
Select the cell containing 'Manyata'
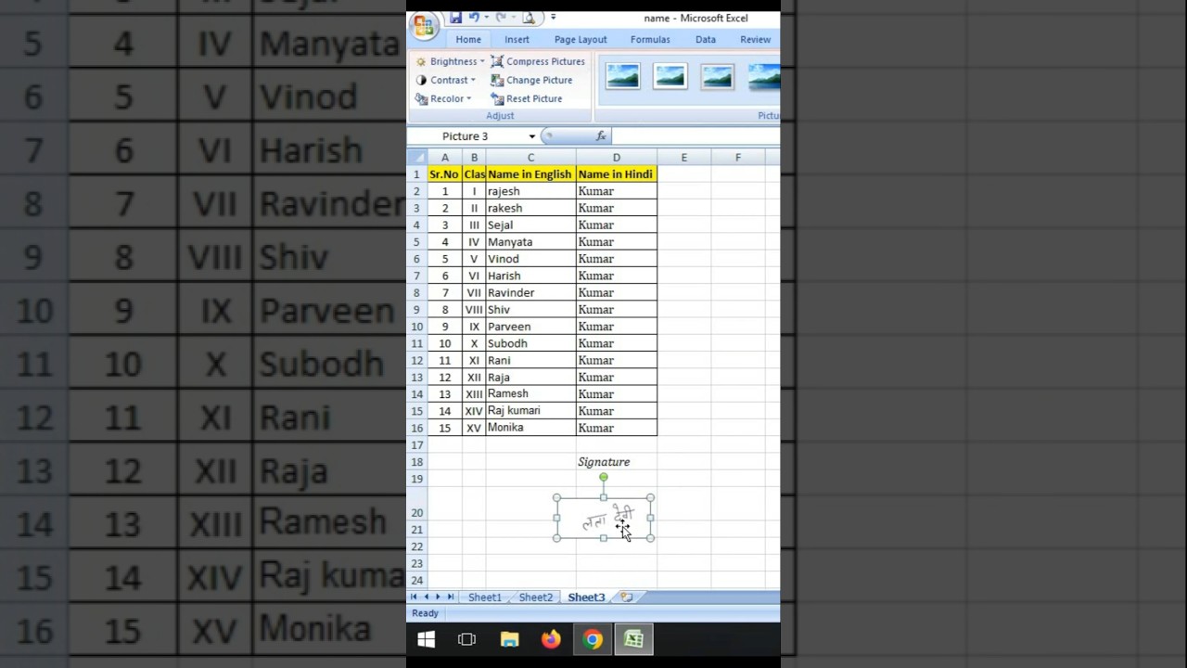530,242
